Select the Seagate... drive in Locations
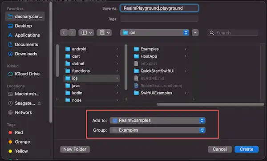 point(21,103)
